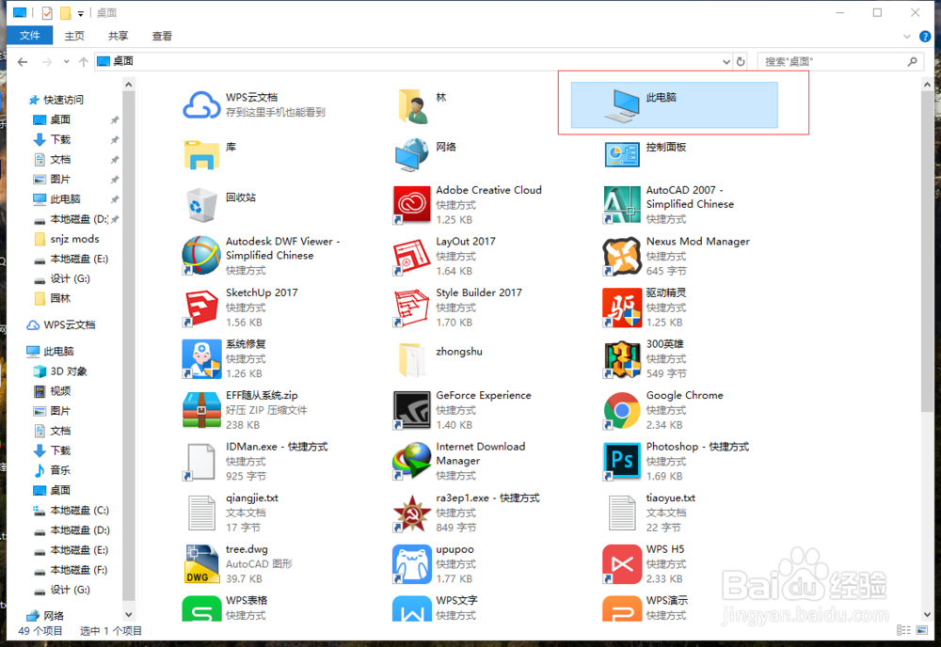Open the 文件 file menu tab
Screen dimensions: 941x647
click(29, 36)
